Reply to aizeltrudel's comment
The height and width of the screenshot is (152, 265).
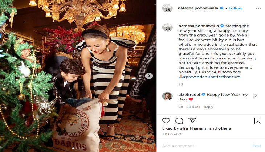pos(208,107)
